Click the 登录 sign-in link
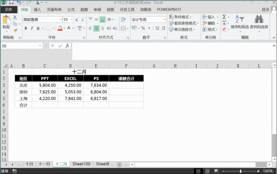Viewport: 277px width, 174px height. pos(265,10)
